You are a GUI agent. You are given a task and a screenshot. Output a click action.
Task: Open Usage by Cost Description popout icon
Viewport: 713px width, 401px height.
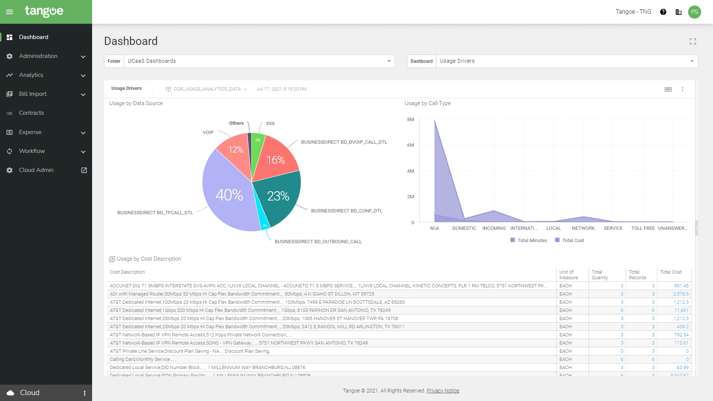[x=112, y=259]
